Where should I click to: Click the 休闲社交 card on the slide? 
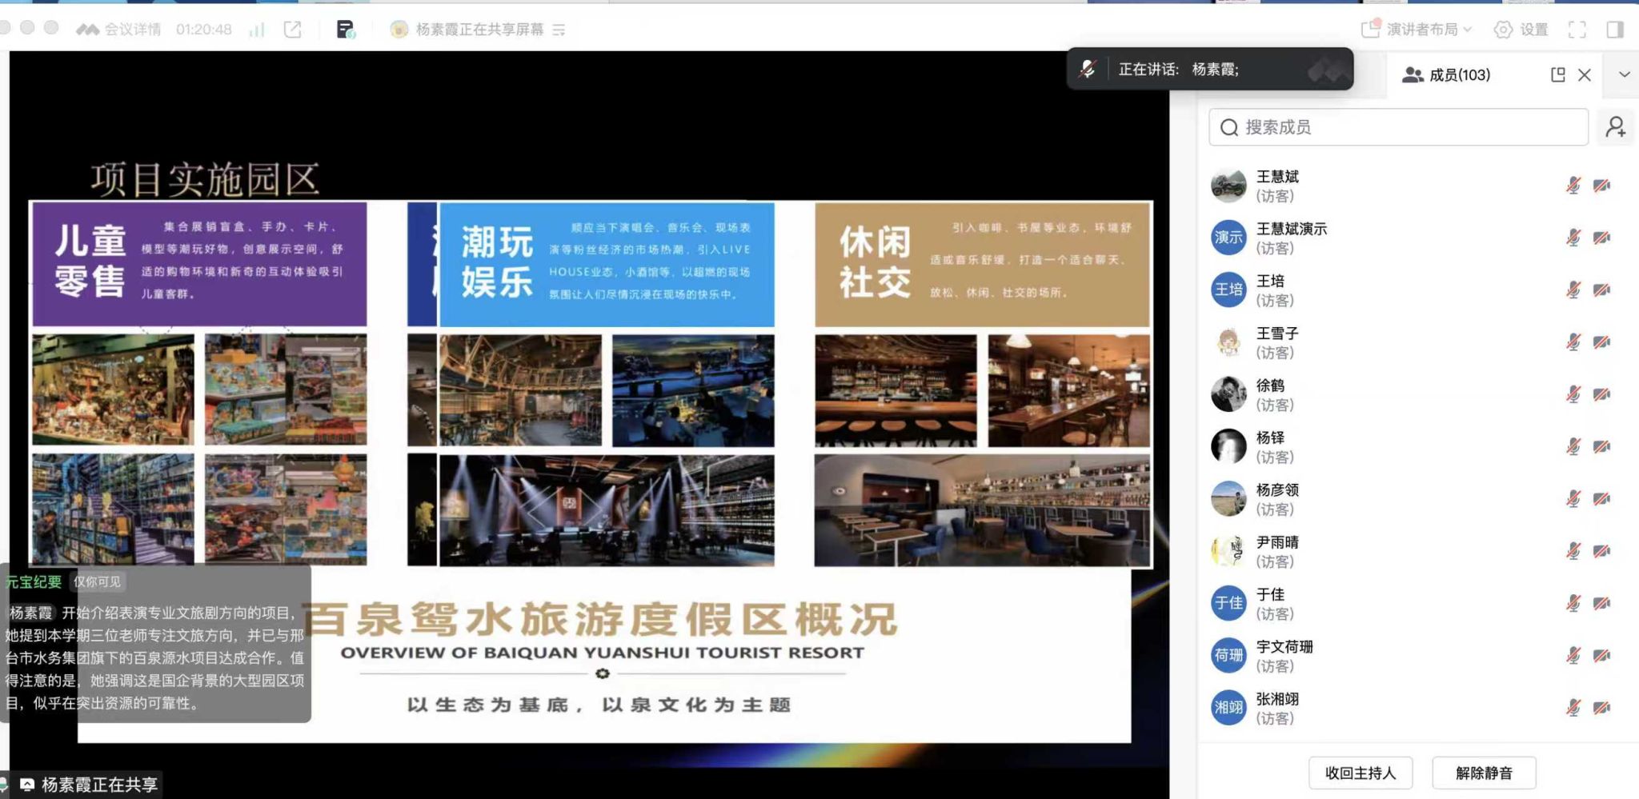(982, 264)
